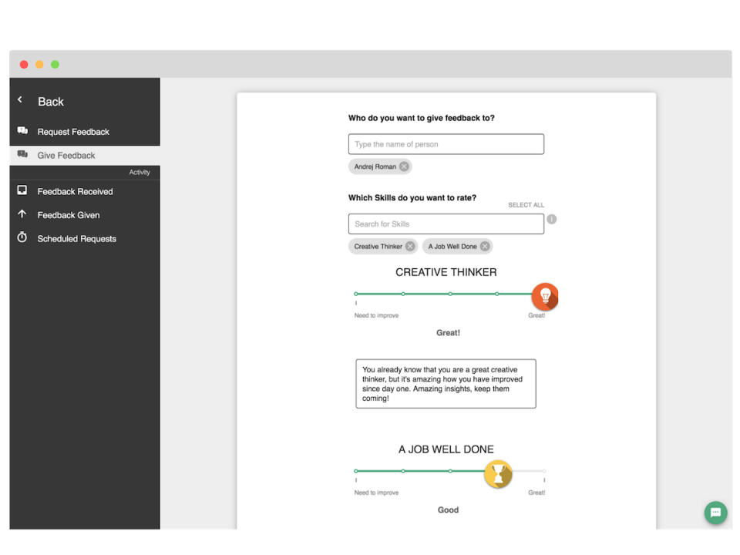
Task: Remove the A Job Well Done skill tag
Action: click(485, 246)
